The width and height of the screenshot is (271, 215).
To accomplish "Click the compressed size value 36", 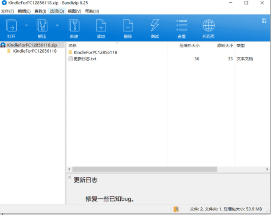I will (x=197, y=59).
